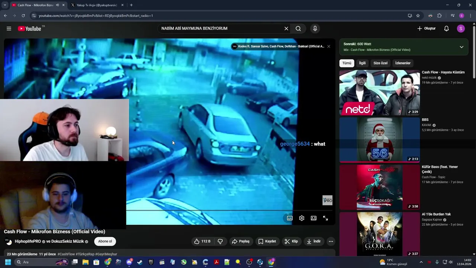The height and width of the screenshot is (268, 476).
Task: Run search with magnifier button
Action: click(x=298, y=29)
